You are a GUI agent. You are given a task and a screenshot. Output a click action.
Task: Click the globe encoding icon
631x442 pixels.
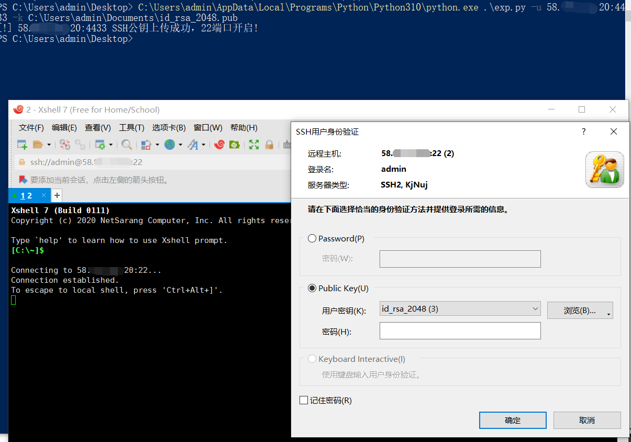point(170,145)
